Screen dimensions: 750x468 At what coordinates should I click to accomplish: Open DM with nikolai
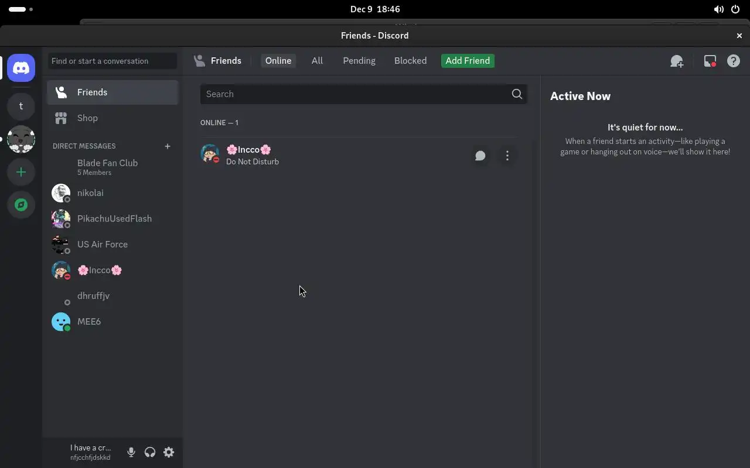pyautogui.click(x=112, y=193)
